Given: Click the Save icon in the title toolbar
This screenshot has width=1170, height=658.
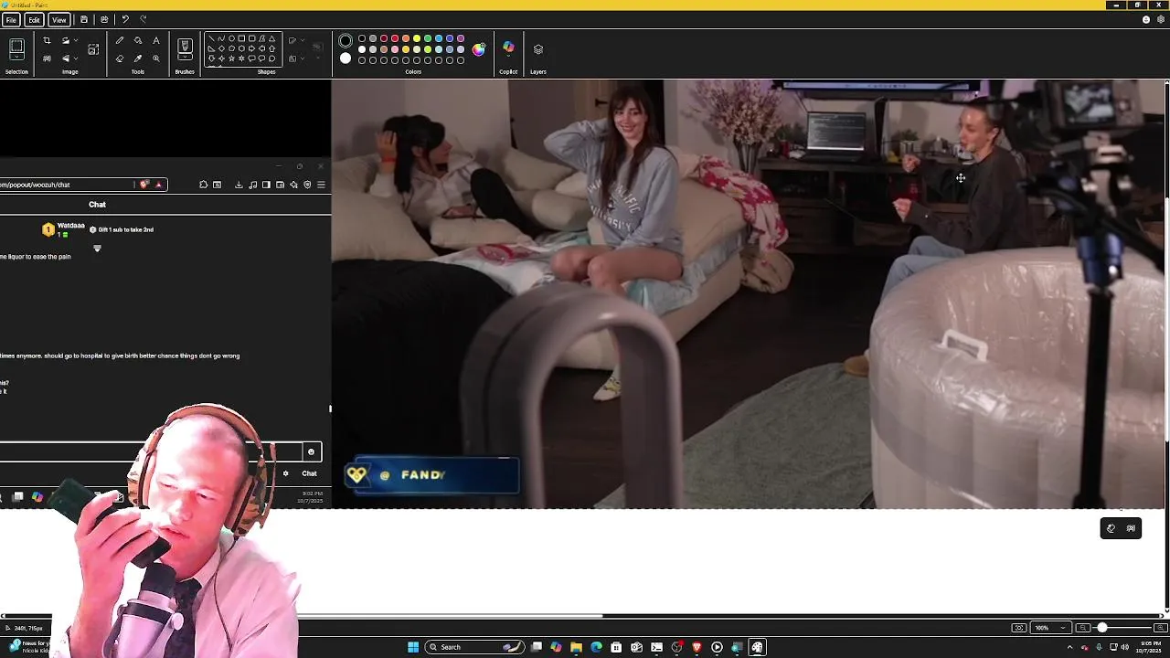Looking at the screenshot, I should [x=84, y=19].
